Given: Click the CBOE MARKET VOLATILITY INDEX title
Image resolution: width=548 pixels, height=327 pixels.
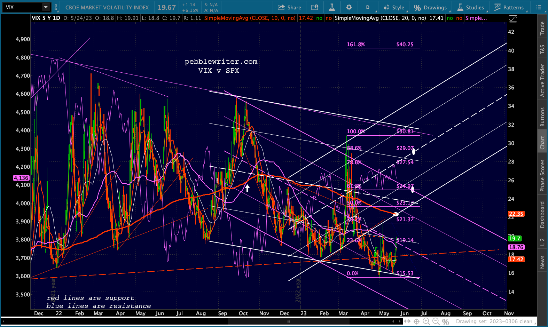Looking at the screenshot, I should [x=107, y=7].
